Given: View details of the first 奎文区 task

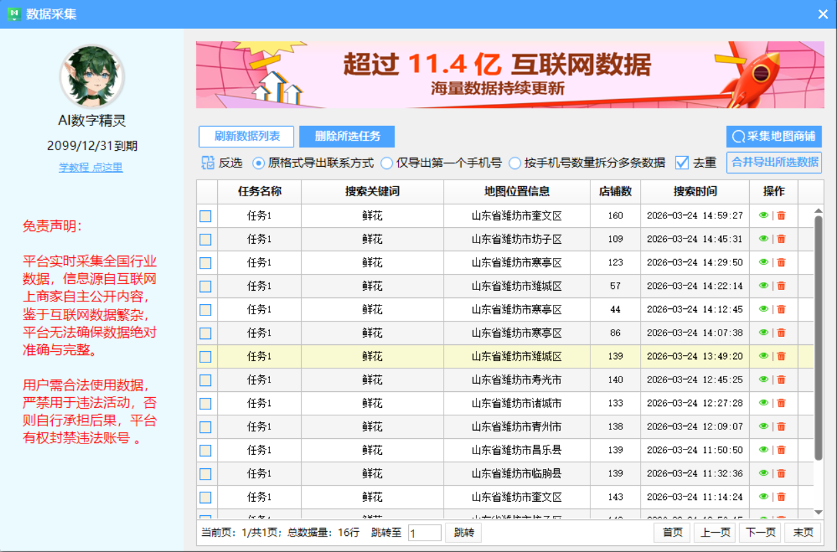Looking at the screenshot, I should coord(764,215).
